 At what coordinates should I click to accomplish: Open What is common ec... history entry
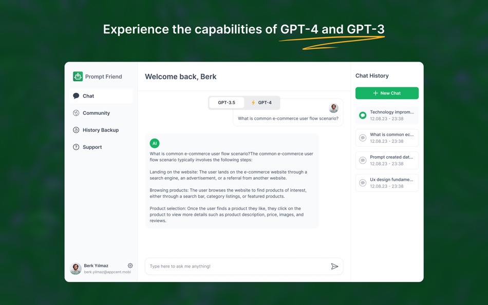(x=387, y=138)
